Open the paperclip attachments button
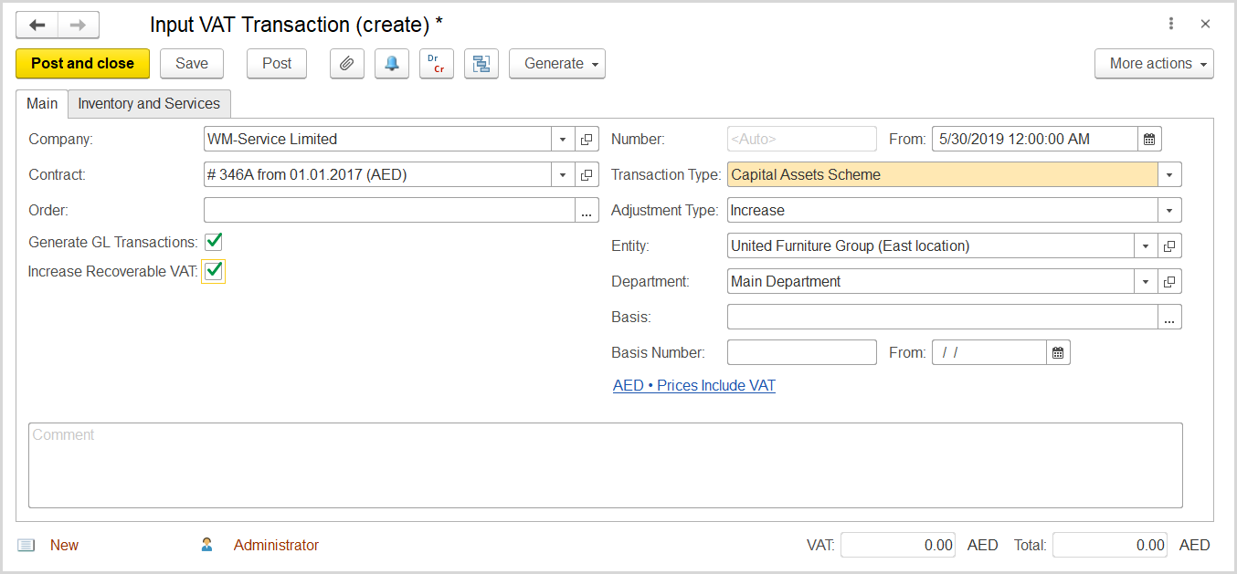 click(347, 64)
